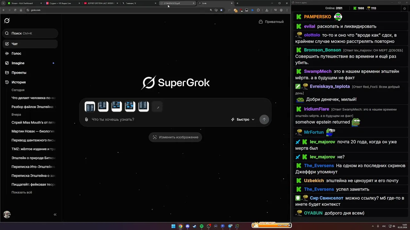Screen dimensions: 410x230
Task: Toggle Приватный private chat mode
Action: coord(271,22)
